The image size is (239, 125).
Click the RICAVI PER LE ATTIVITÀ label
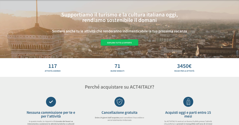point(184,71)
